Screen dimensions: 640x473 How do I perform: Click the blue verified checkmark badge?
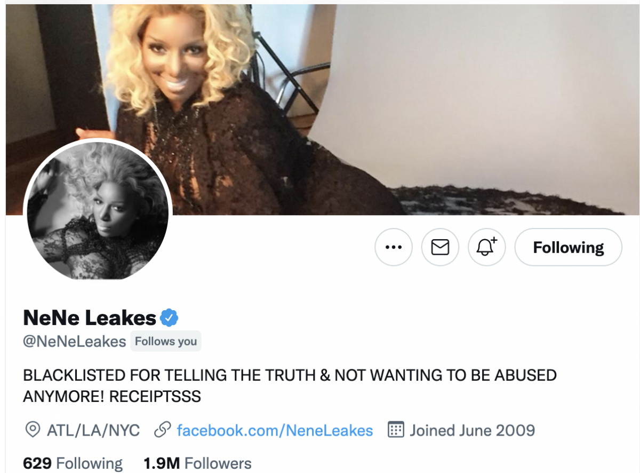tap(170, 318)
